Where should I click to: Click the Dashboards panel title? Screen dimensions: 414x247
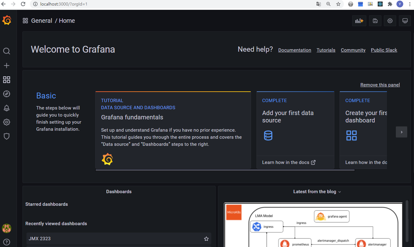pos(119,192)
